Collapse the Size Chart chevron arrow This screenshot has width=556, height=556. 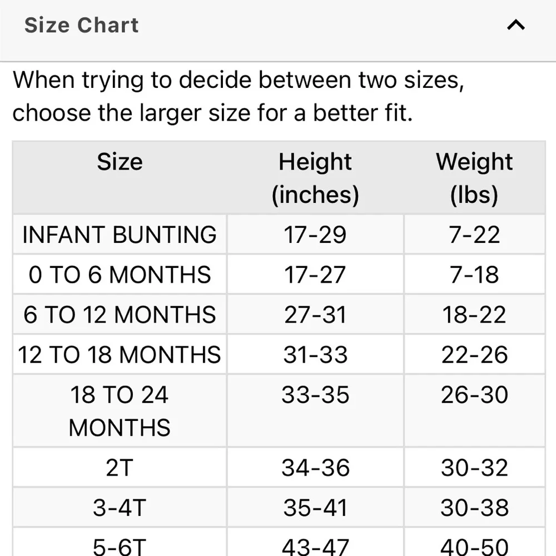[x=515, y=25]
